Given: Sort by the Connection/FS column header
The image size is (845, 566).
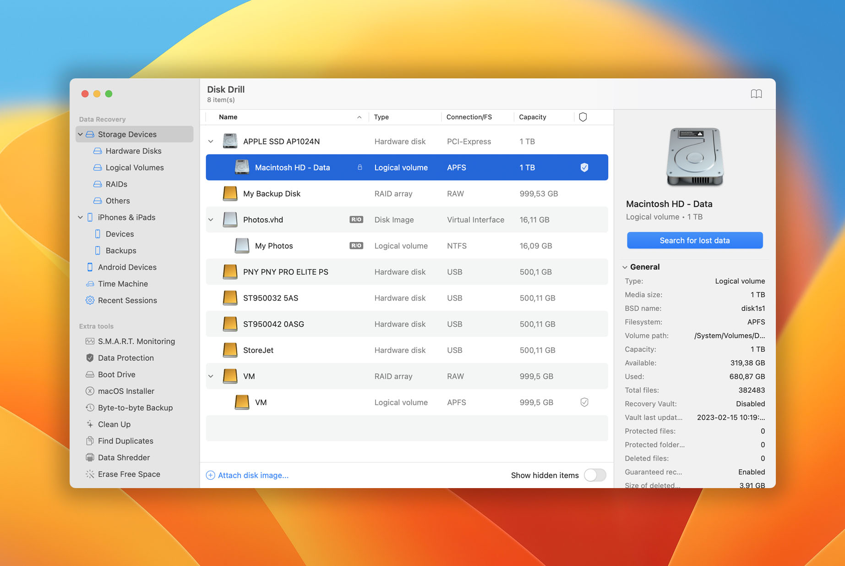Looking at the screenshot, I should pyautogui.click(x=469, y=117).
